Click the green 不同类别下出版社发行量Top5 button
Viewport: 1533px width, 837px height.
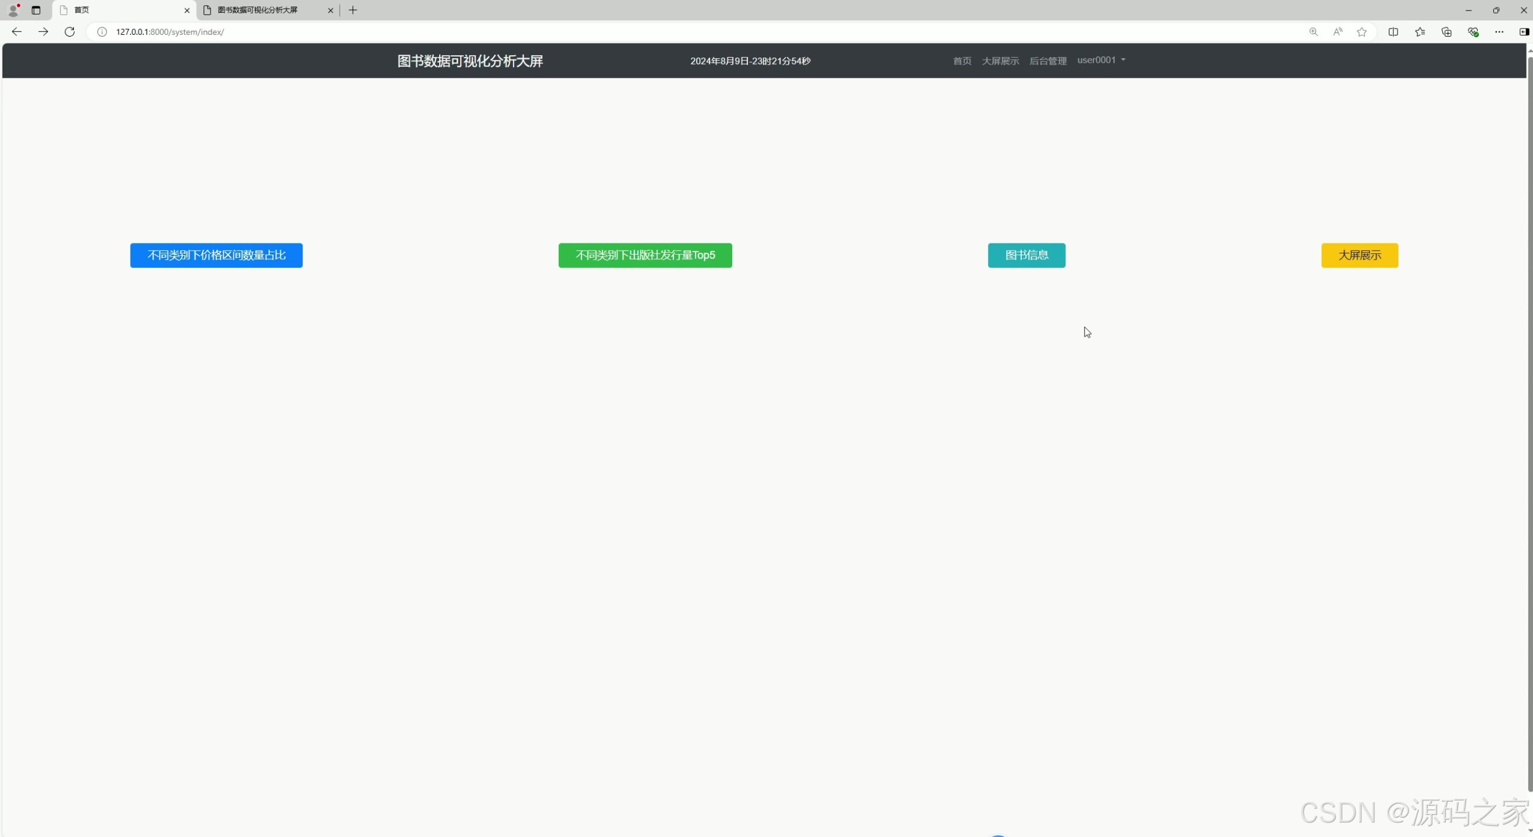[644, 255]
